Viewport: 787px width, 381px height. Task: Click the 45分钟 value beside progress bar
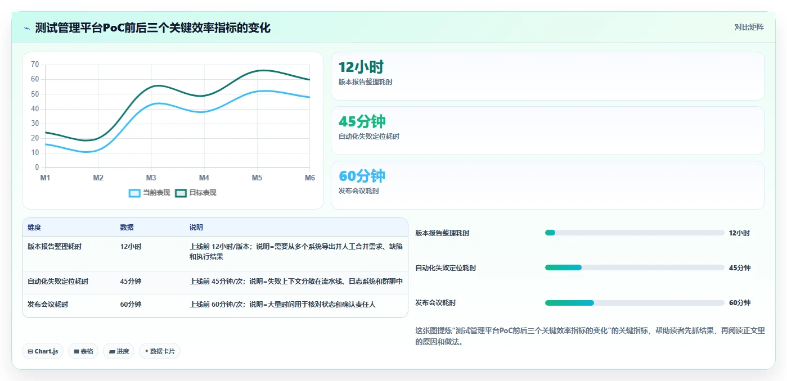(x=740, y=268)
